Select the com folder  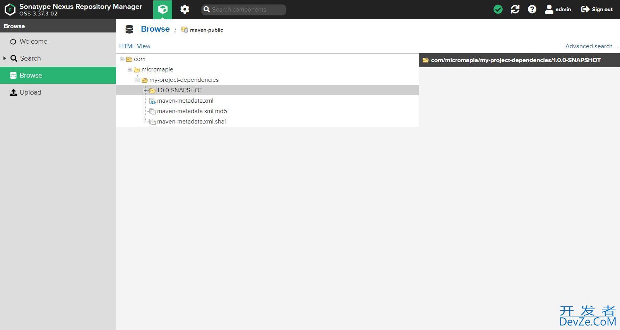pyautogui.click(x=140, y=59)
